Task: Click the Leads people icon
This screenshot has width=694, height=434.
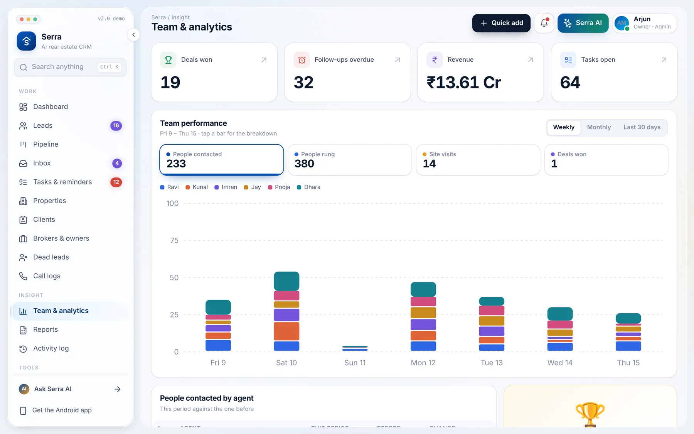Action: pos(23,126)
